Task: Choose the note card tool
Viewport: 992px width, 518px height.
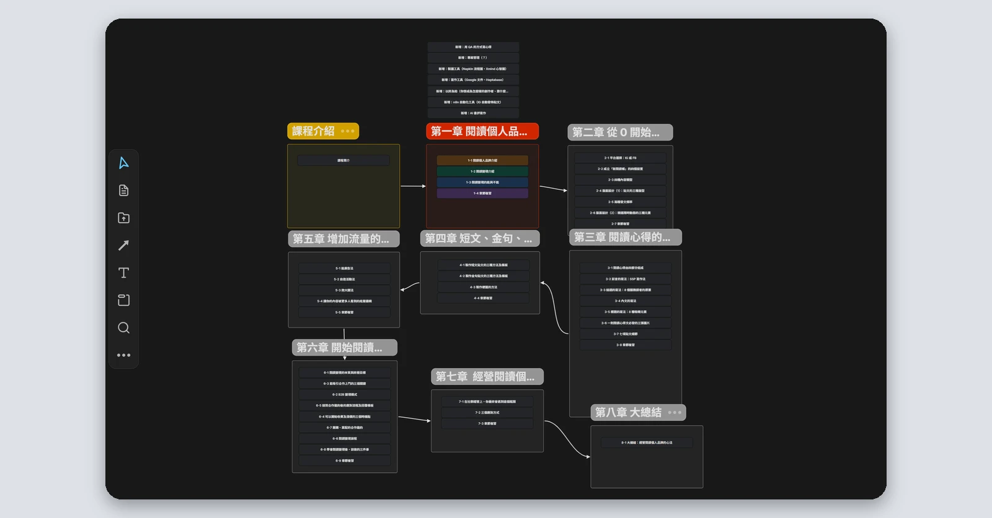Action: click(x=123, y=190)
